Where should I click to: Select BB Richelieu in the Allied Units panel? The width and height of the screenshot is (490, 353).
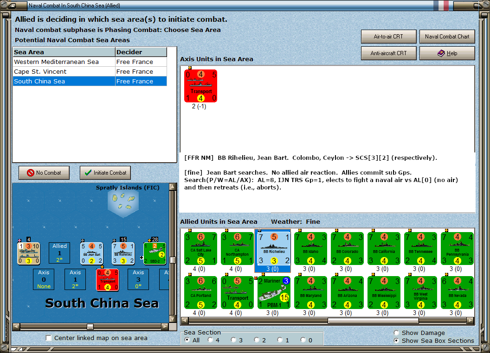(x=274, y=248)
